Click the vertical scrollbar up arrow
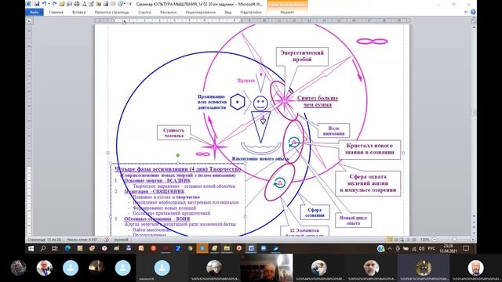Viewport: 502px width, 282px height. (x=474, y=27)
